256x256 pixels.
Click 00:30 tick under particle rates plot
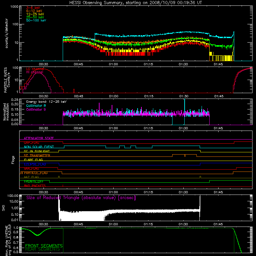pyautogui.click(x=44, y=96)
